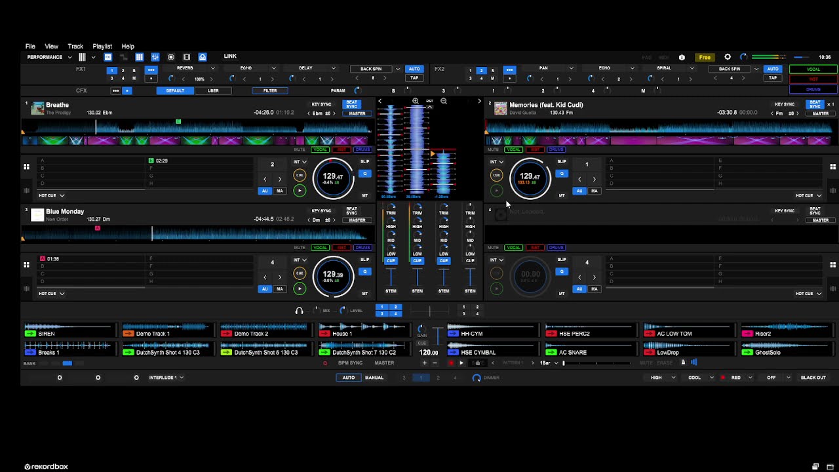Viewport: 839px width, 472px height.
Task: Open the Track menu
Action: 75,47
